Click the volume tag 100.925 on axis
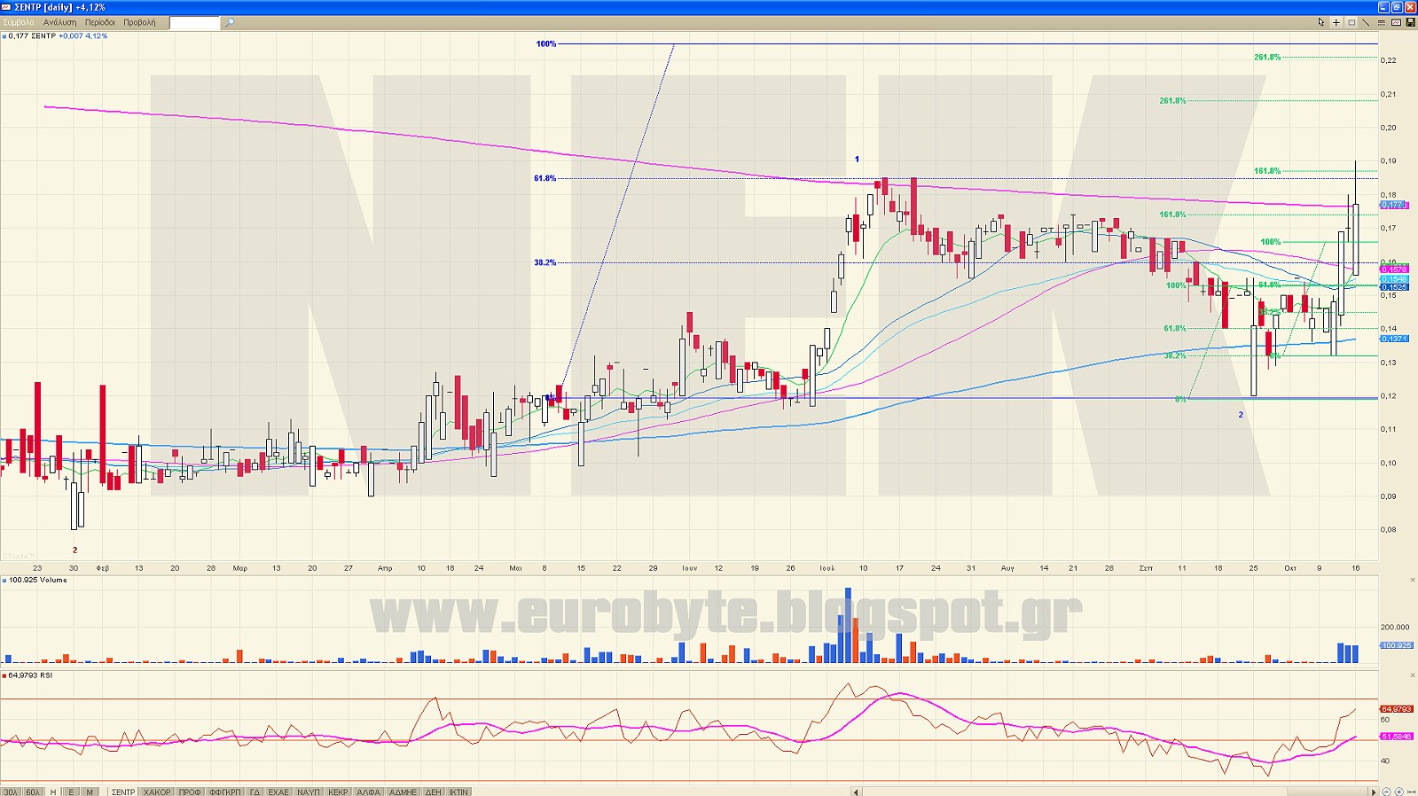Screen dimensions: 1418x796 (x=1396, y=645)
